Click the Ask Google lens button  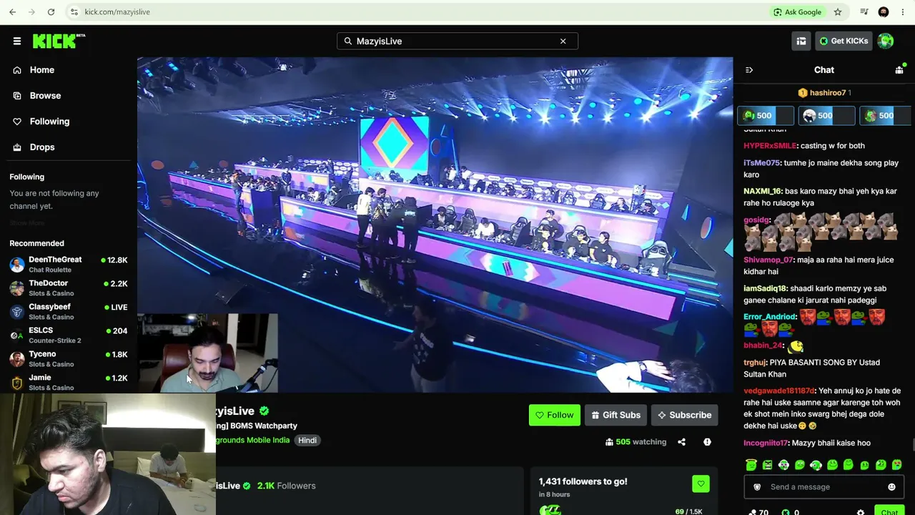(798, 11)
